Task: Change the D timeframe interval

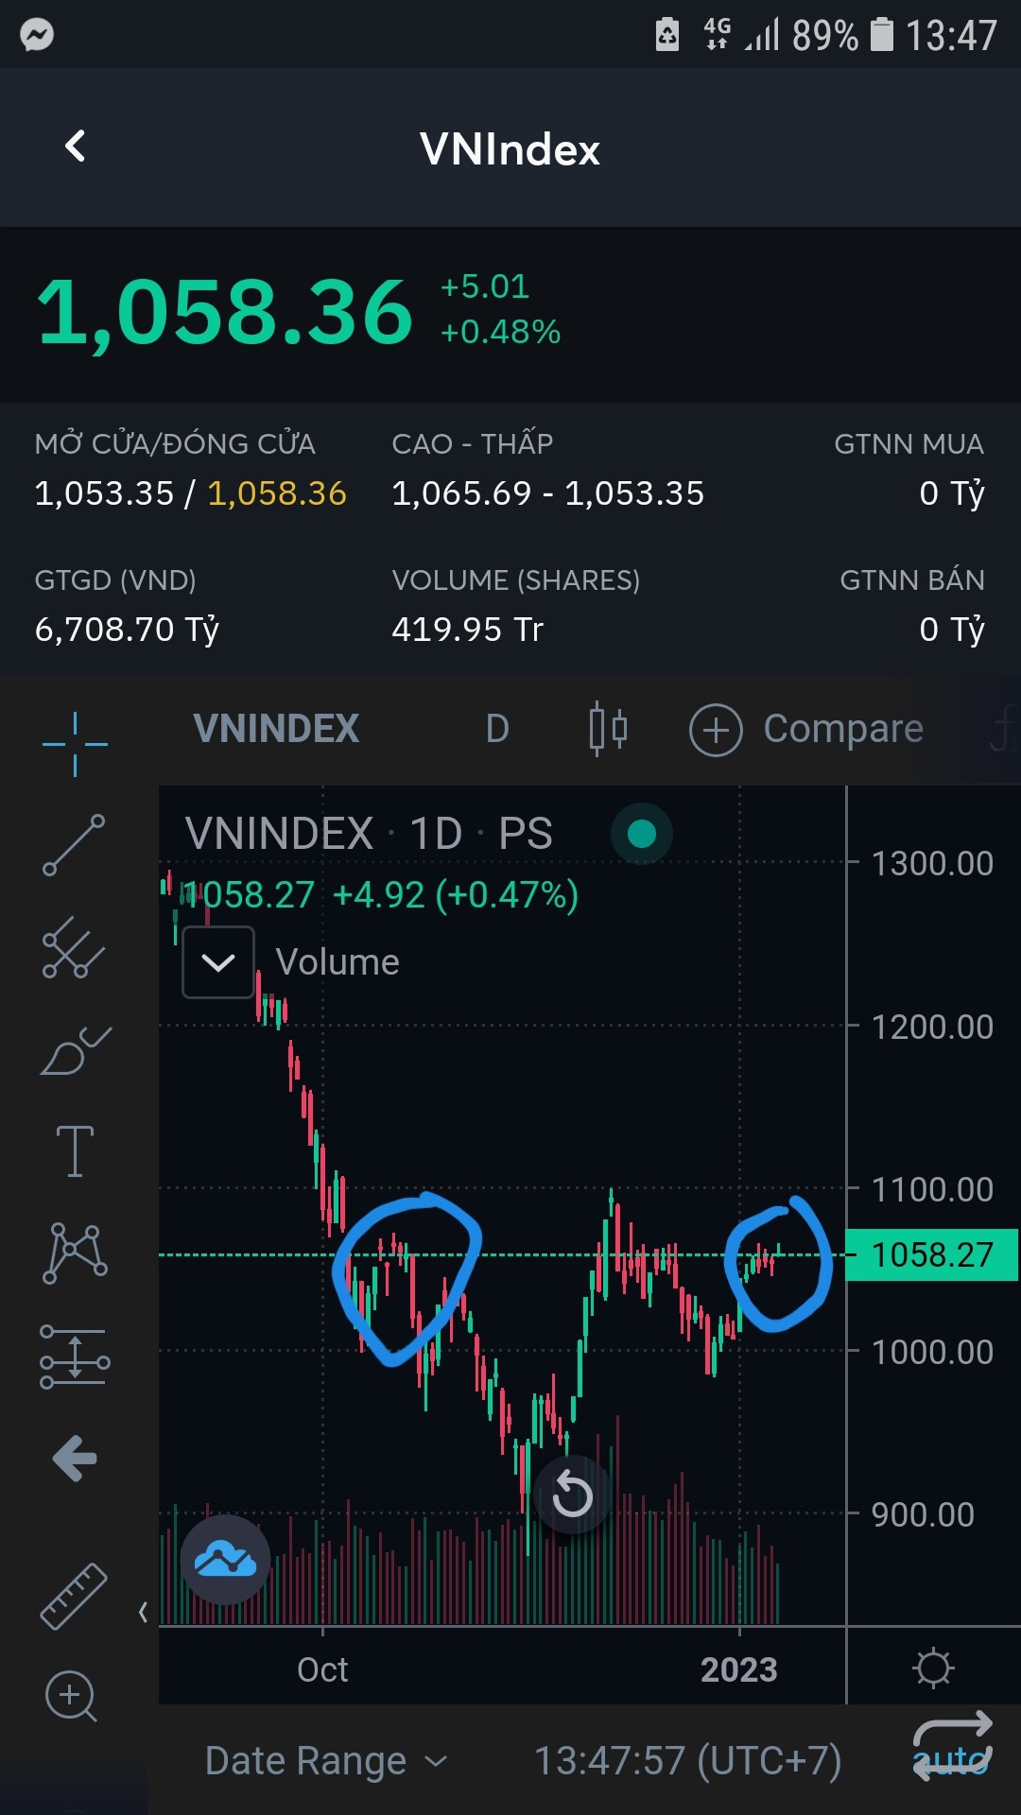Action: [x=497, y=729]
